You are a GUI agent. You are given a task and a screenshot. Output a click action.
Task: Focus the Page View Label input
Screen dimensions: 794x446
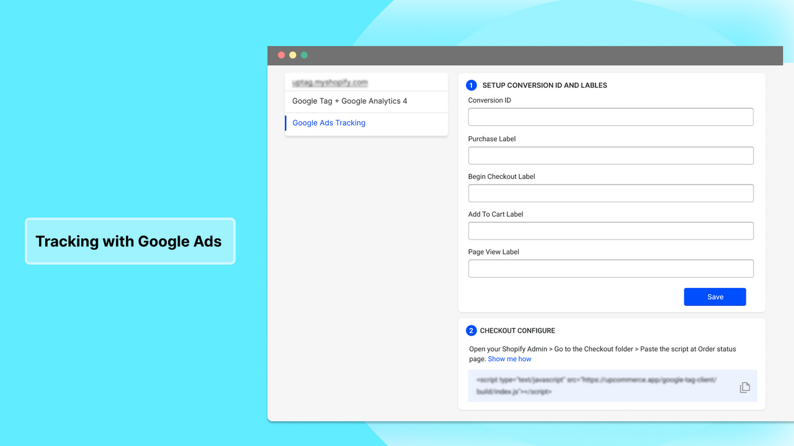(610, 269)
